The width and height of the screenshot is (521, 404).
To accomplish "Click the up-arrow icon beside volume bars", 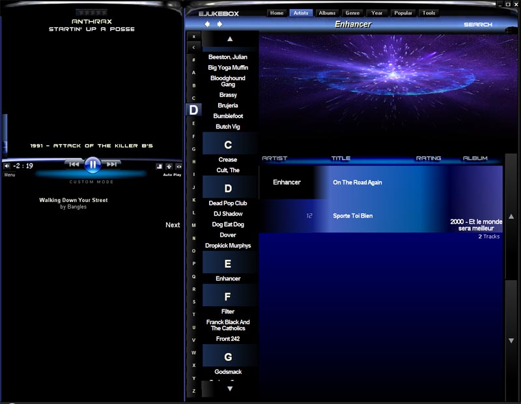I will [x=169, y=167].
